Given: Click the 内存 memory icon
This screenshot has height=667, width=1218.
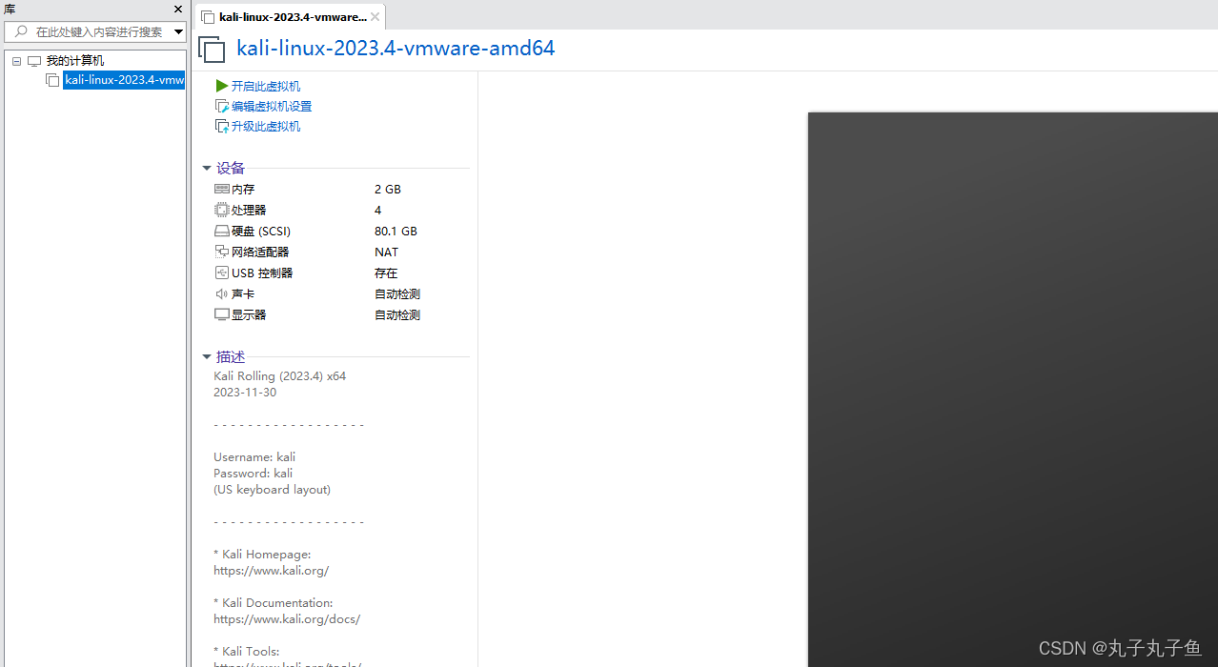Looking at the screenshot, I should [x=222, y=190].
